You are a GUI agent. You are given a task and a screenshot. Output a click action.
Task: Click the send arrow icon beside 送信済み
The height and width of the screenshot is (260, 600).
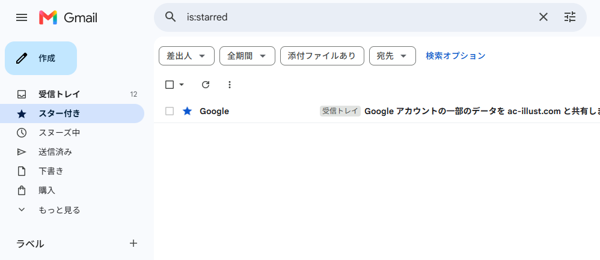point(22,152)
